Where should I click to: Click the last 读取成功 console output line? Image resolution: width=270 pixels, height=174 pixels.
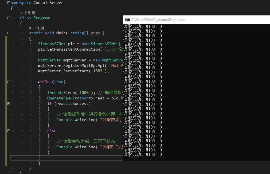142,154
